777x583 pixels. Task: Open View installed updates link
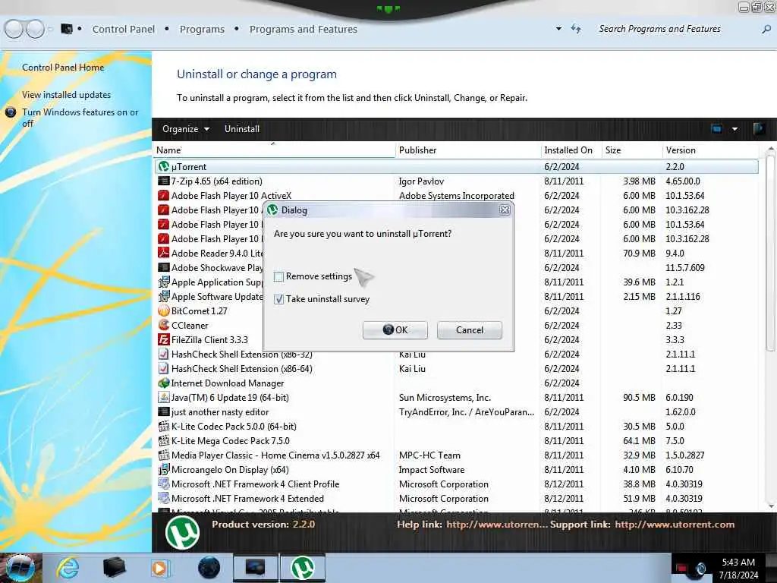(67, 95)
